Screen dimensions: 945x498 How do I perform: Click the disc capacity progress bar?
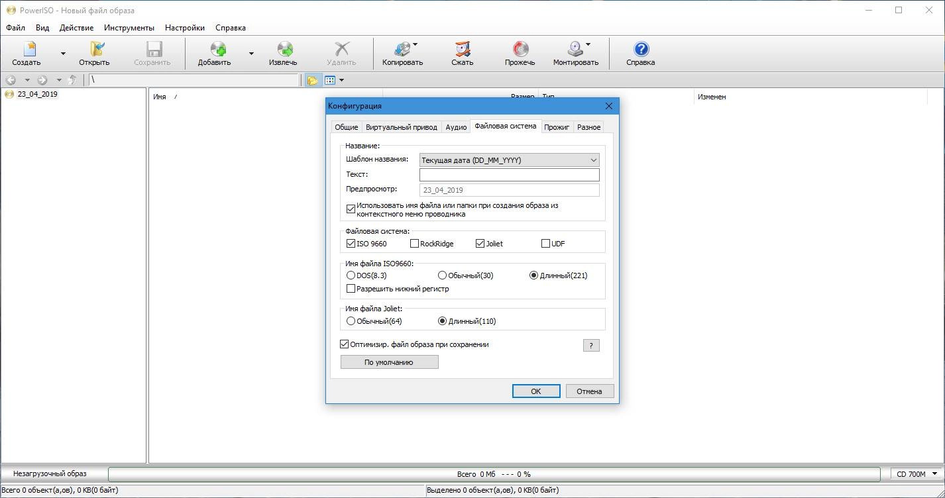pyautogui.click(x=494, y=474)
